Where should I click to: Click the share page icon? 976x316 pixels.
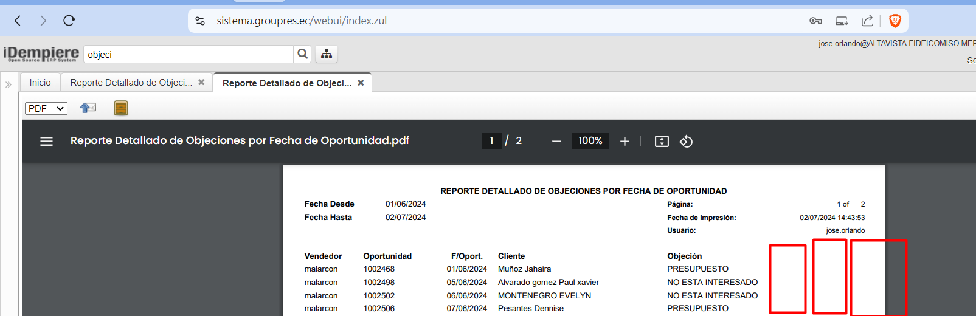867,21
